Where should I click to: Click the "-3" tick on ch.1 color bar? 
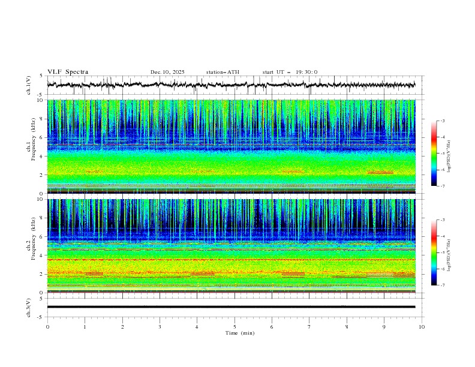tap(442, 121)
